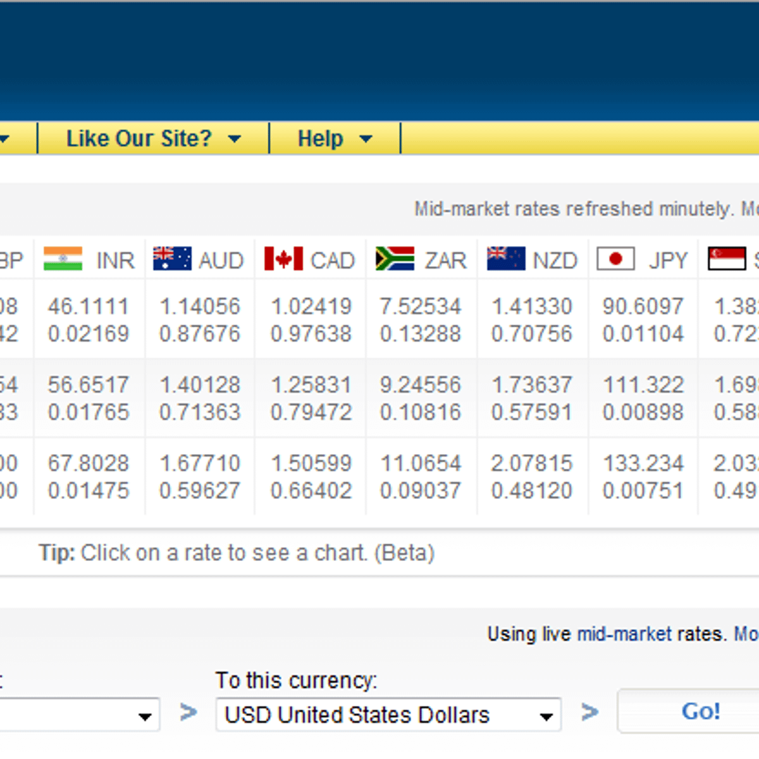
Task: Click the India flag icon for INR
Action: tap(63, 259)
